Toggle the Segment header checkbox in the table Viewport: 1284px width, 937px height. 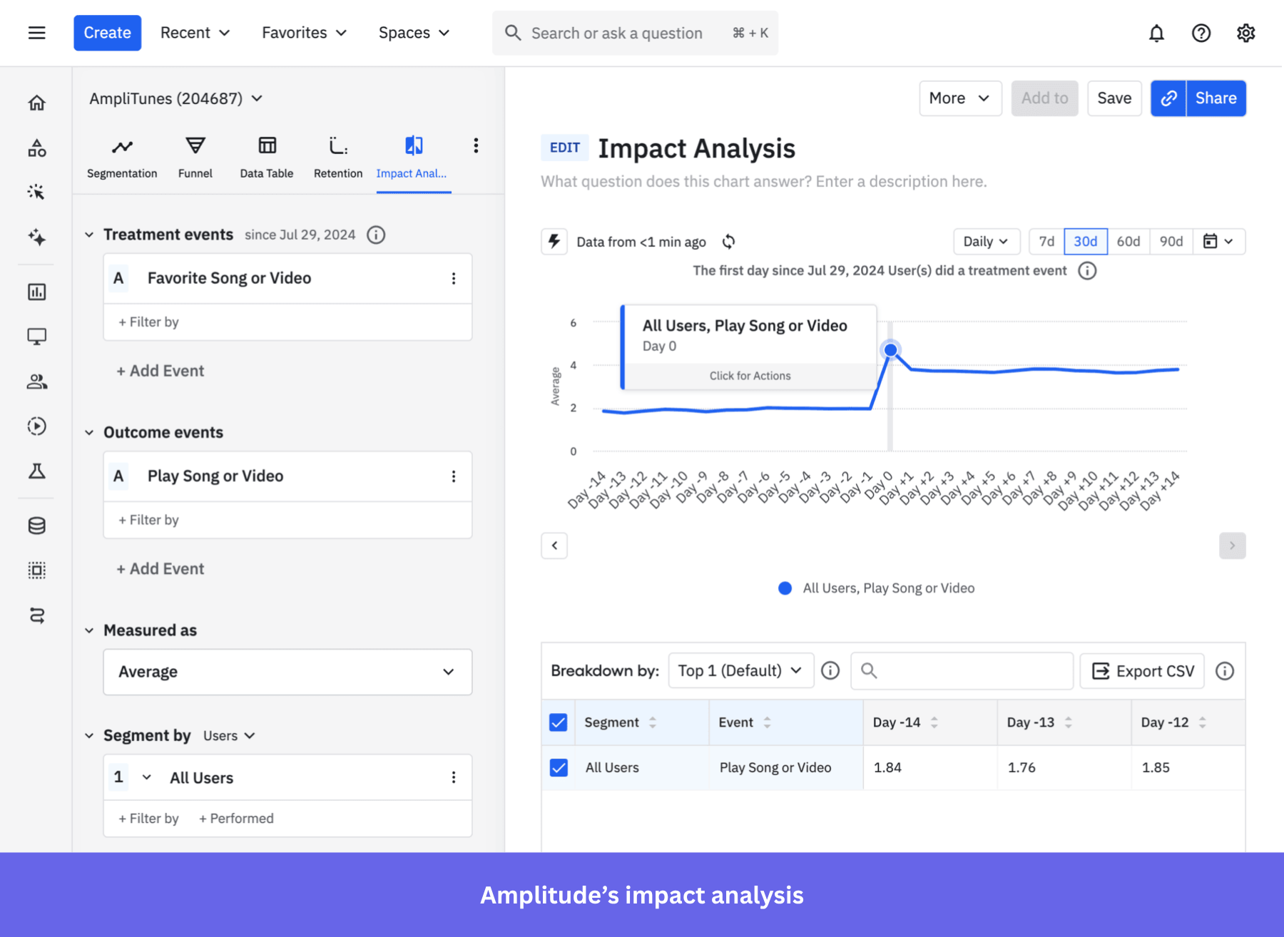pyautogui.click(x=558, y=722)
